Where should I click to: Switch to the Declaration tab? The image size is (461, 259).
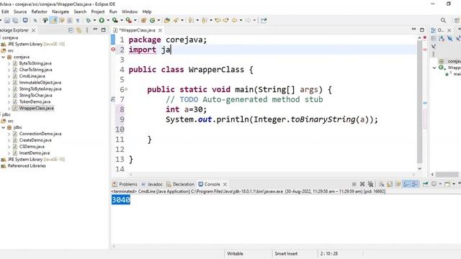[181, 184]
